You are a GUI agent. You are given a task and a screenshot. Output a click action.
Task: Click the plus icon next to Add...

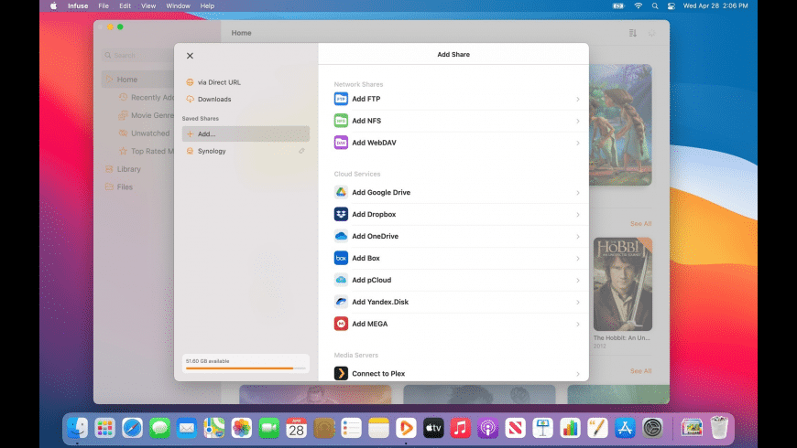pos(190,134)
